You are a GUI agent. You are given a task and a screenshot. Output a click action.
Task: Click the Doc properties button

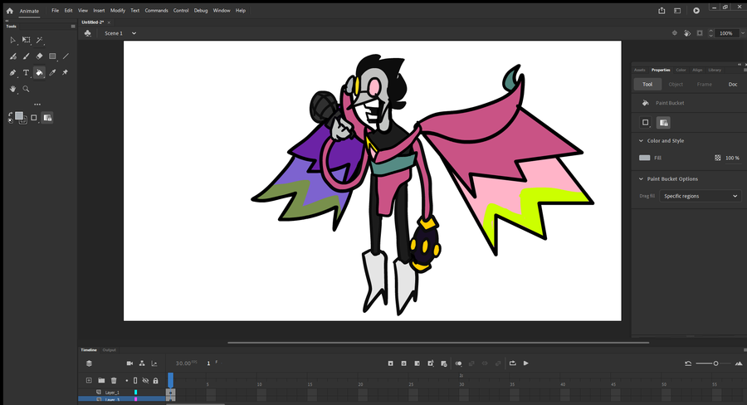click(x=733, y=85)
